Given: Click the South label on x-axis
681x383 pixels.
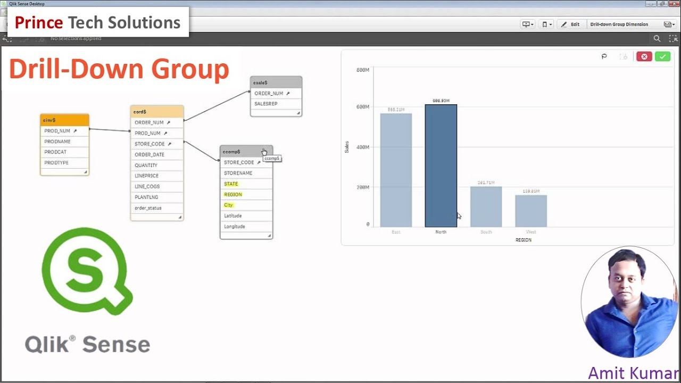Looking at the screenshot, I should (486, 232).
